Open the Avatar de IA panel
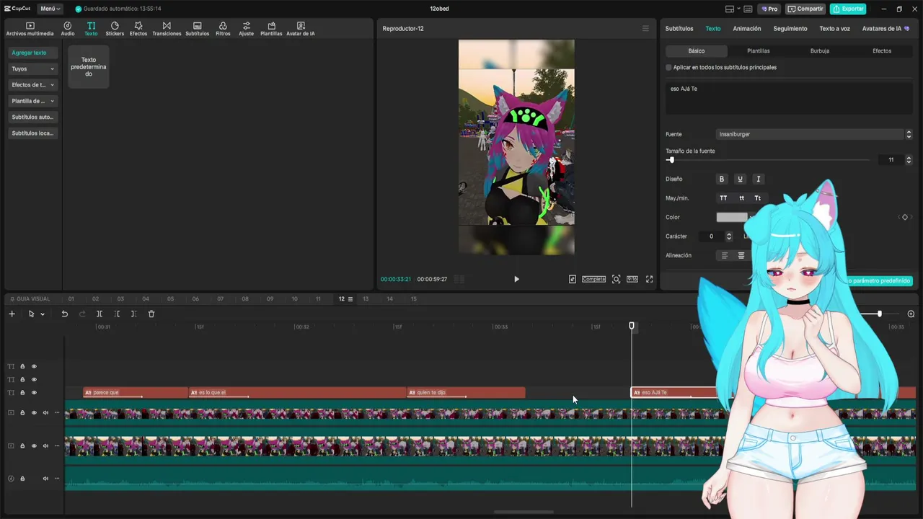This screenshot has width=923, height=519. (x=301, y=29)
